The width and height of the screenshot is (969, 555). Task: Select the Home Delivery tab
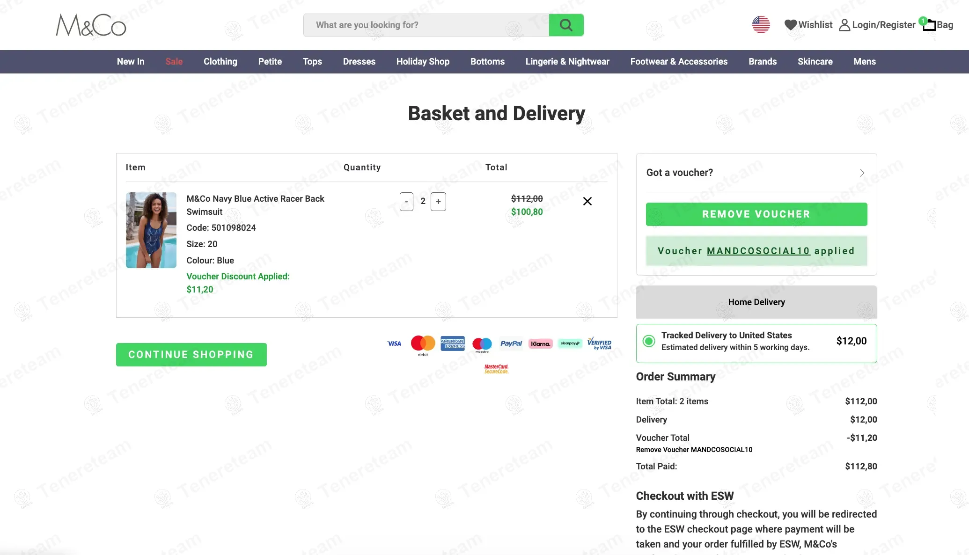[756, 302]
